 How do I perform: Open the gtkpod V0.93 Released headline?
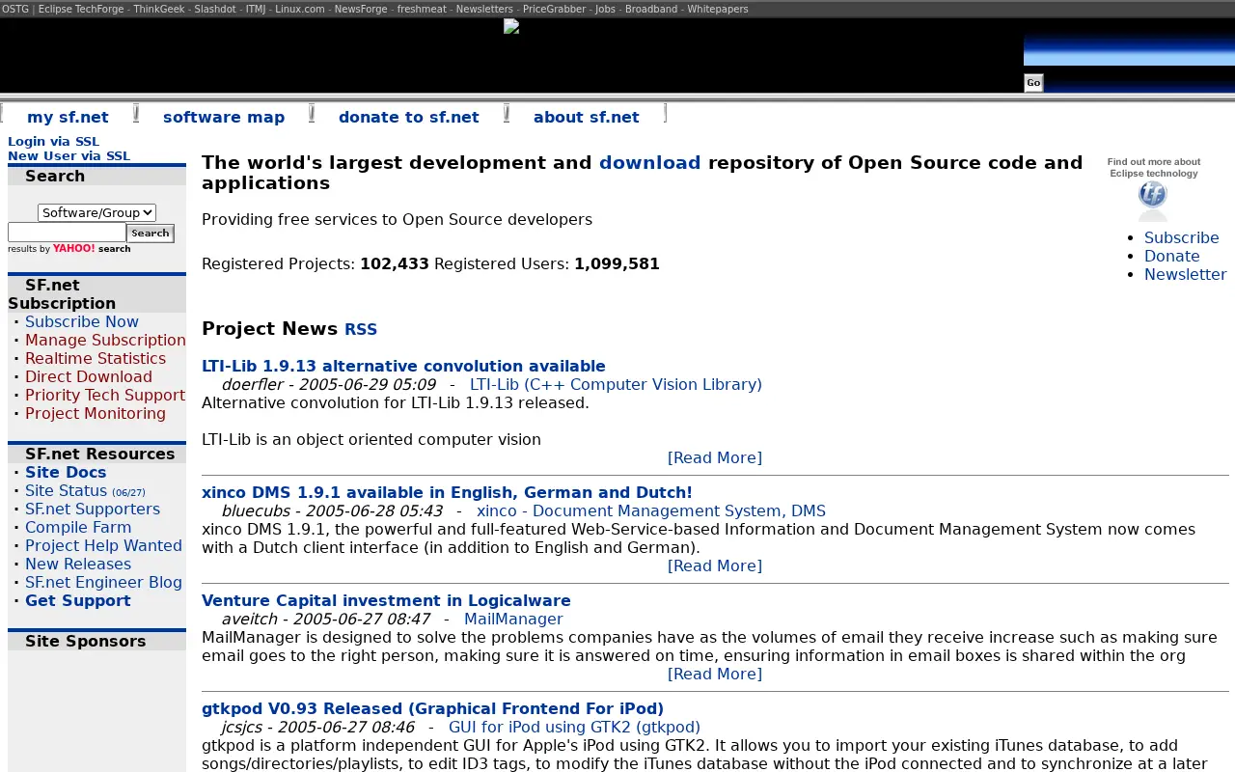point(432,708)
